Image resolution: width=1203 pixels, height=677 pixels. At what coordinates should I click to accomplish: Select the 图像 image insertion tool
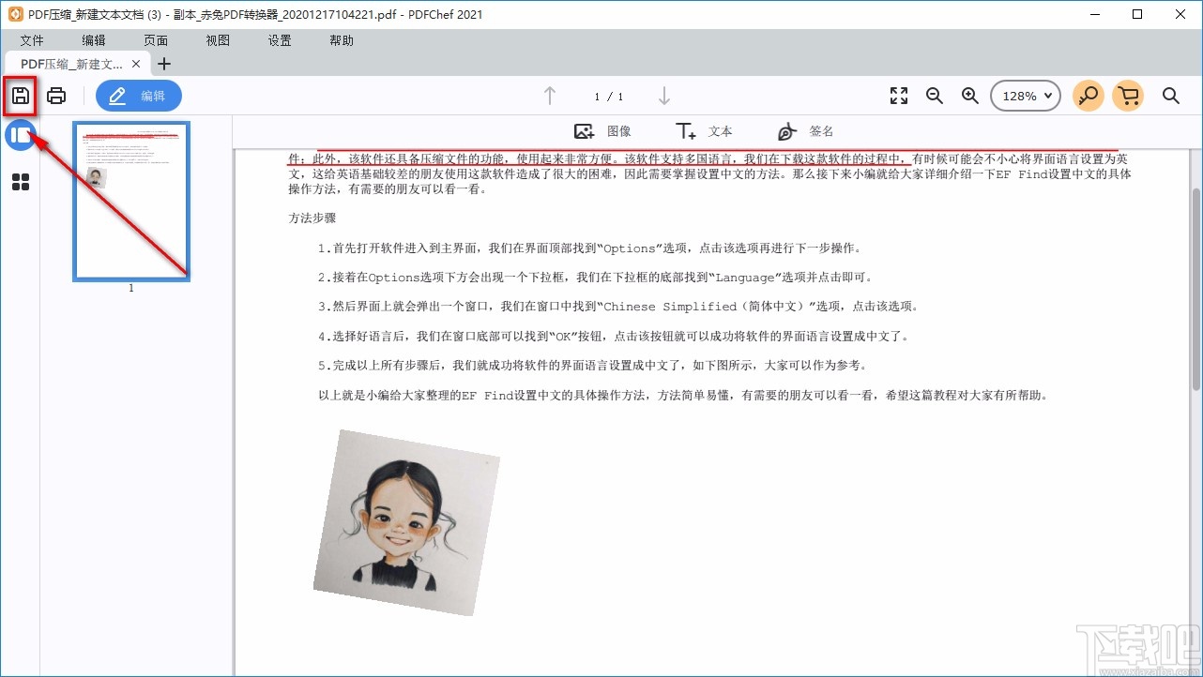pyautogui.click(x=601, y=130)
